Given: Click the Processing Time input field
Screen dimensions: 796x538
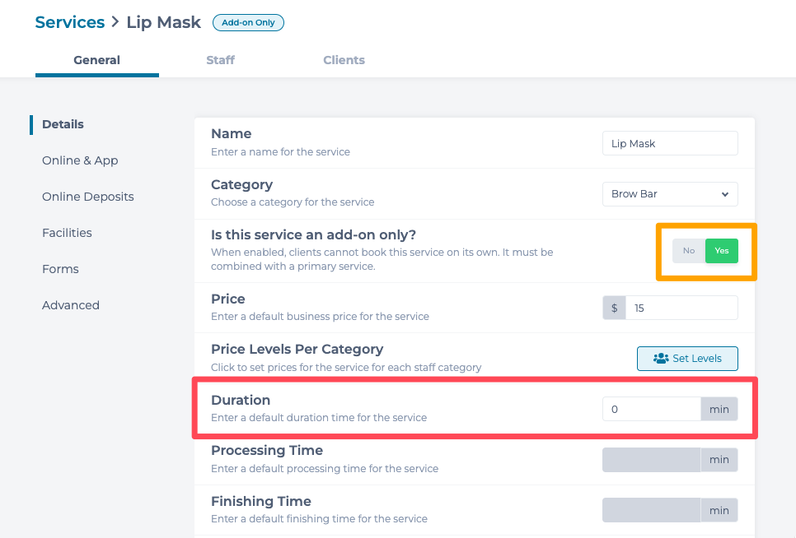Looking at the screenshot, I should click(651, 460).
